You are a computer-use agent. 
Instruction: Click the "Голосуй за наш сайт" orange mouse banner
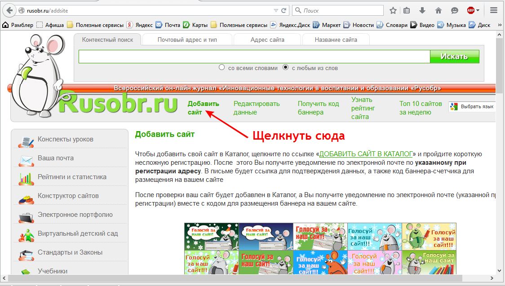320,263
